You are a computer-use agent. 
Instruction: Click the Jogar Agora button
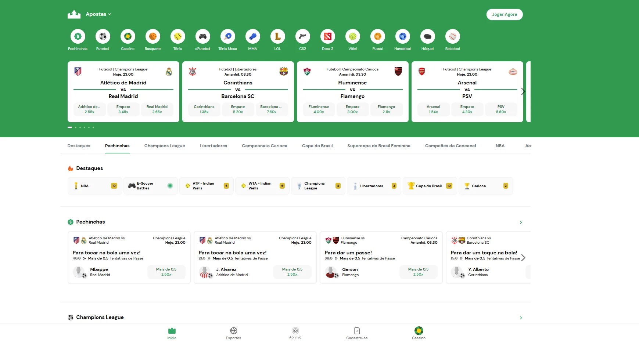click(x=505, y=14)
